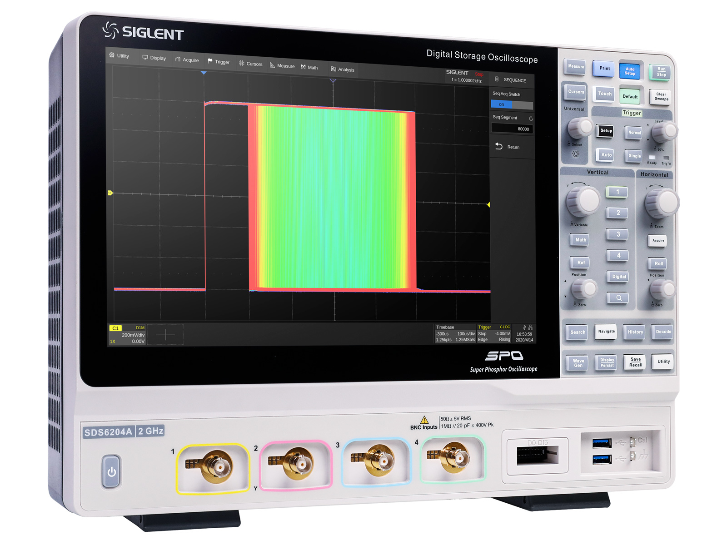This screenshot has width=727, height=545.
Task: Toggle channel 1 button
Action: [x=617, y=192]
